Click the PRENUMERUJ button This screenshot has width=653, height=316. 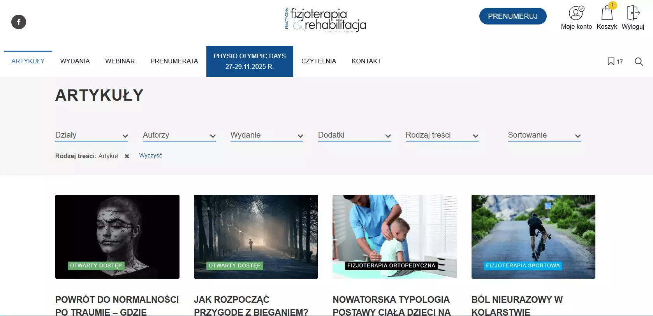coord(513,16)
